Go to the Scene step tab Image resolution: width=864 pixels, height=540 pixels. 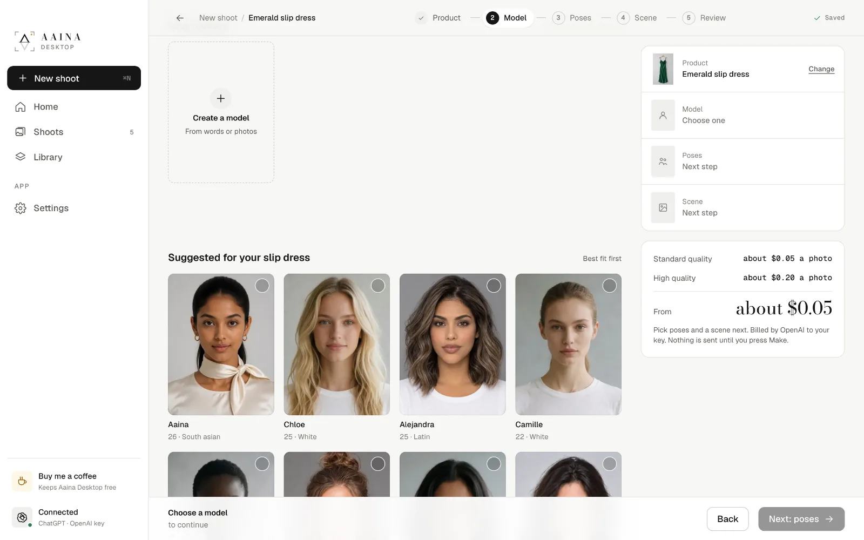637,18
